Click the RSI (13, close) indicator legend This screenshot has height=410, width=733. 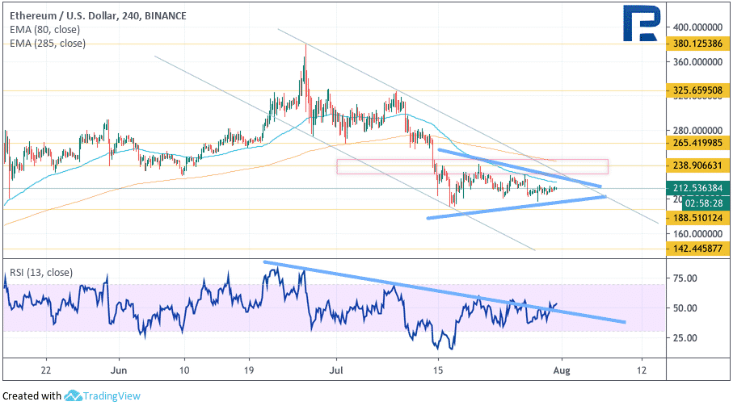coord(41,273)
